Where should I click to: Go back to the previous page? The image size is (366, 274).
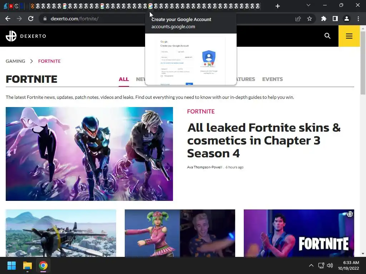8,19
